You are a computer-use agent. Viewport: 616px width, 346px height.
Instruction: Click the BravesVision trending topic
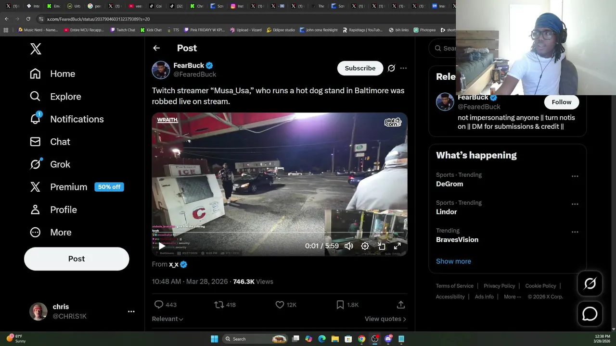(457, 240)
